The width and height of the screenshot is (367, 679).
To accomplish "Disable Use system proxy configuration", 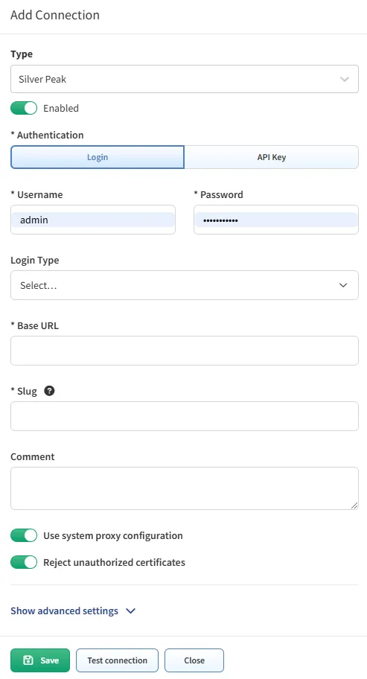I will pos(24,535).
